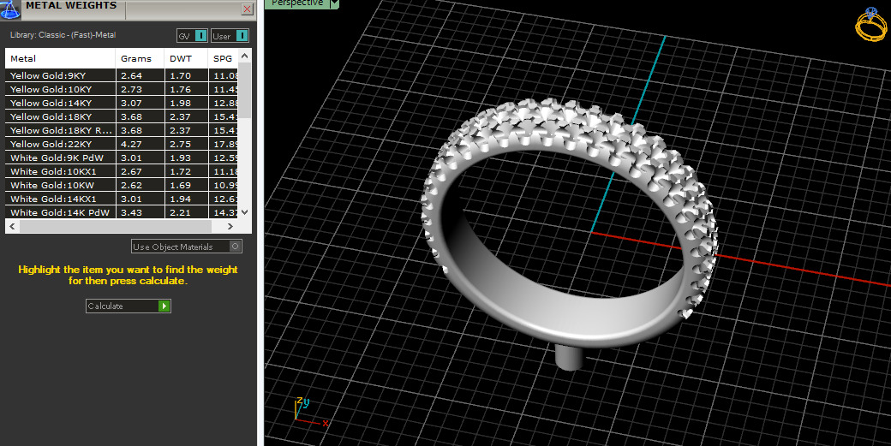Select the Yellow Gold:22KY row

122,144
